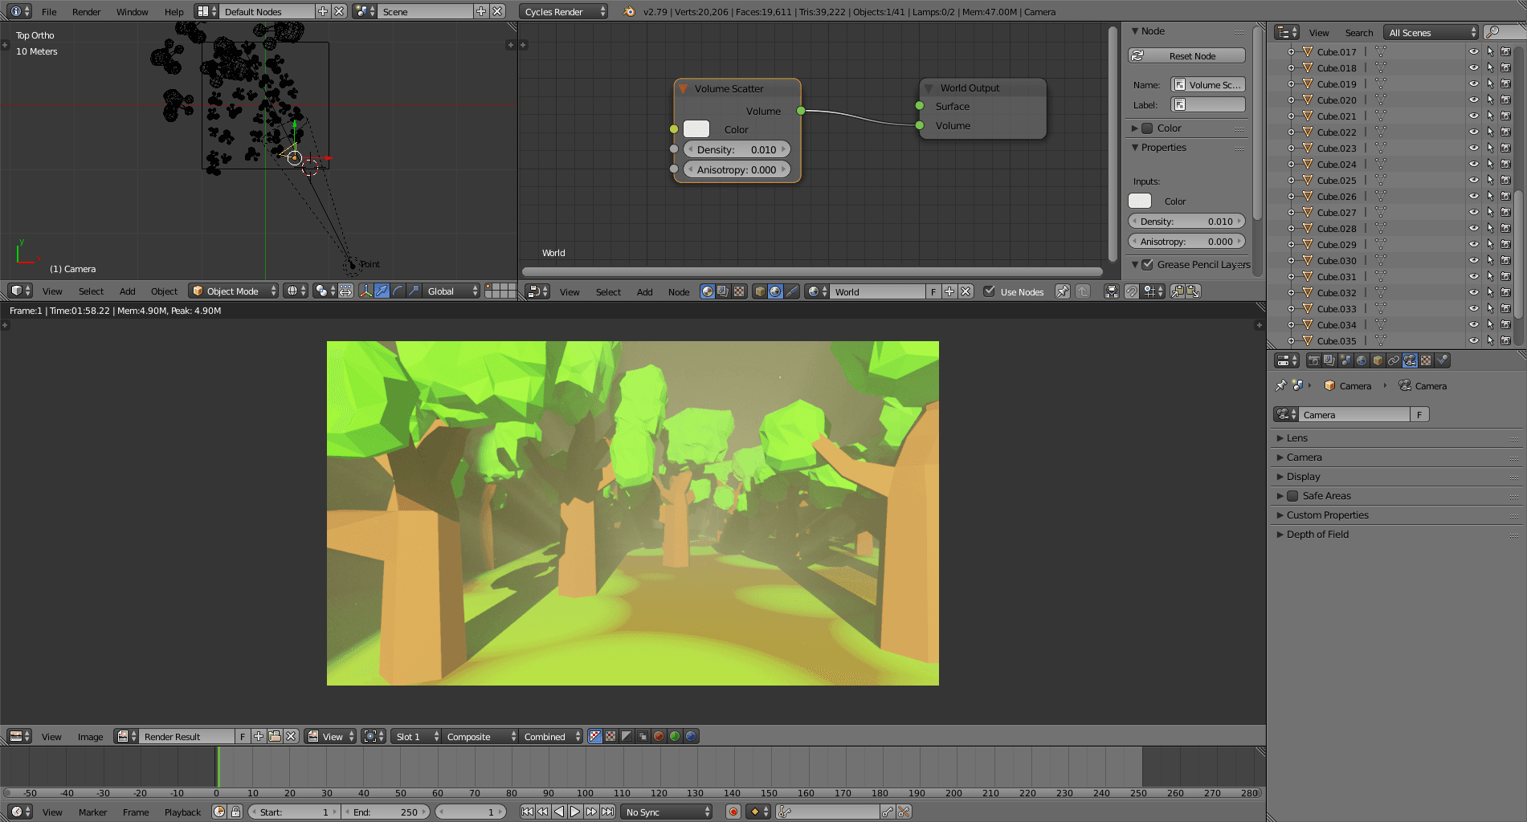Click the Play Animation button in timeline

click(x=575, y=812)
